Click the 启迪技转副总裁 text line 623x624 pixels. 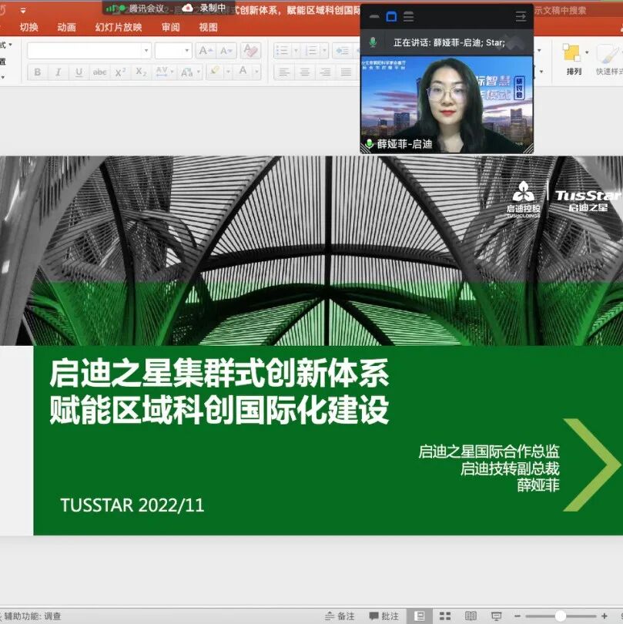coord(510,468)
